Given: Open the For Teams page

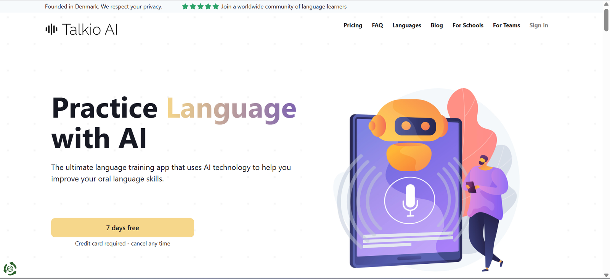Looking at the screenshot, I should (506, 25).
